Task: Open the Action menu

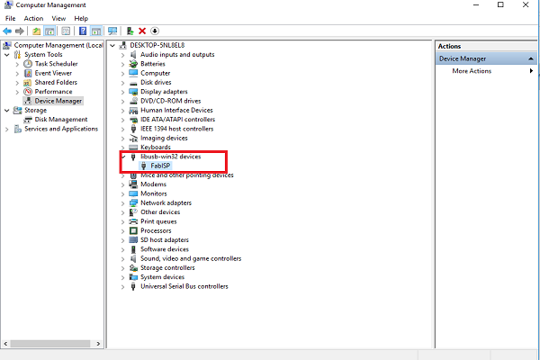Action: click(33, 19)
